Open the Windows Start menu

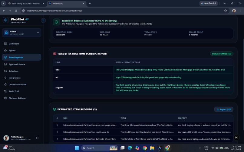click(77, 148)
